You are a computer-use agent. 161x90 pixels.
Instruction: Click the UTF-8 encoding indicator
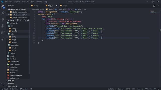click(128, 89)
